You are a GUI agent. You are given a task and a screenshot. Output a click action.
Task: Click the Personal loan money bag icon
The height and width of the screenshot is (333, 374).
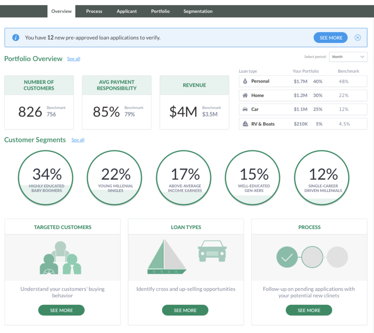click(x=245, y=81)
